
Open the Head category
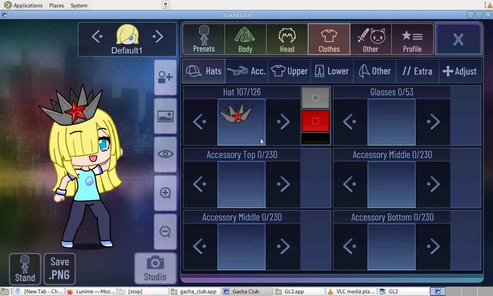click(x=287, y=39)
